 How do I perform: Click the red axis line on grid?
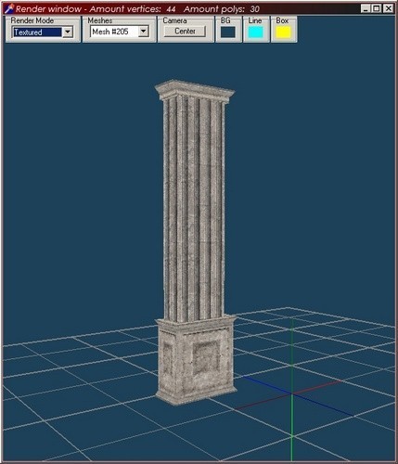coord(289,395)
